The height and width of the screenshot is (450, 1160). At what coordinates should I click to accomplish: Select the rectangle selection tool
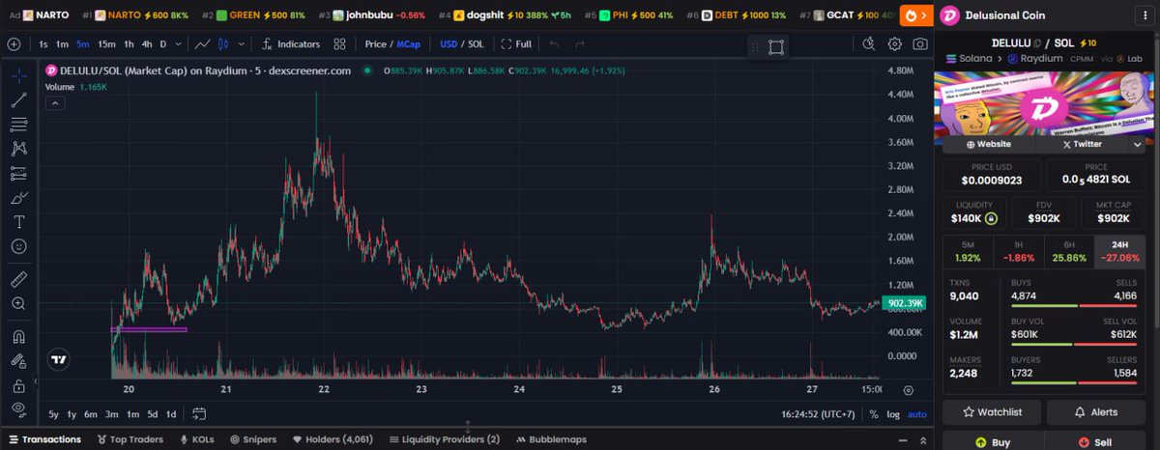777,46
